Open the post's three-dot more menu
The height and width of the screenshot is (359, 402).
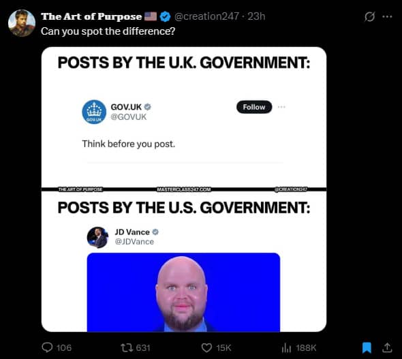(387, 16)
